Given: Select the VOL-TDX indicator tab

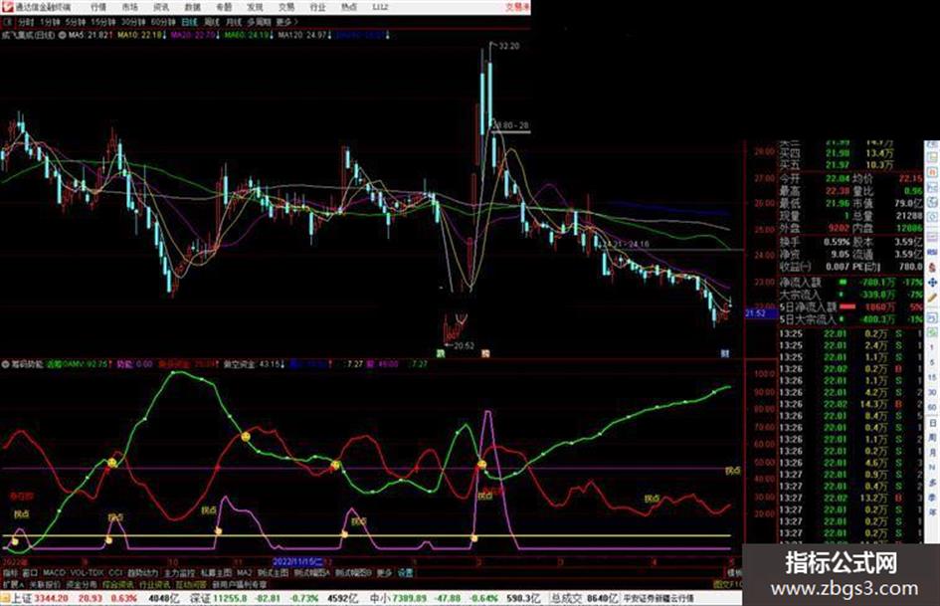Looking at the screenshot, I should tap(87, 573).
